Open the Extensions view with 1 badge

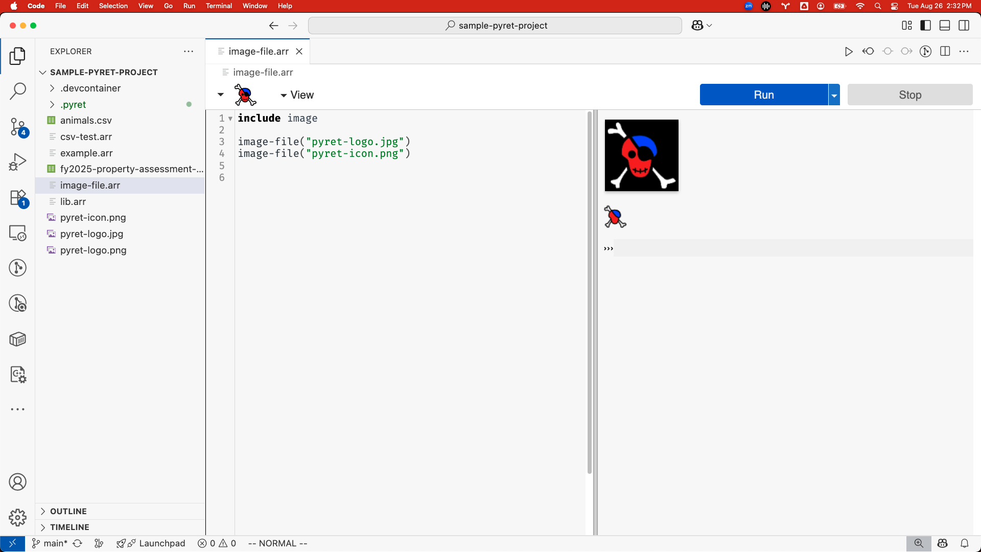(x=17, y=198)
